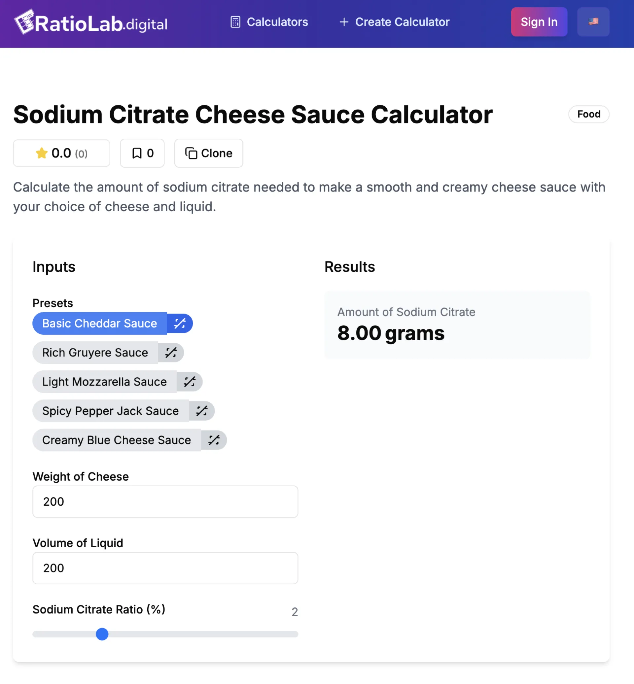Click the wand icon beside Light Mozzarella Sauce
634x684 pixels.
tap(190, 381)
